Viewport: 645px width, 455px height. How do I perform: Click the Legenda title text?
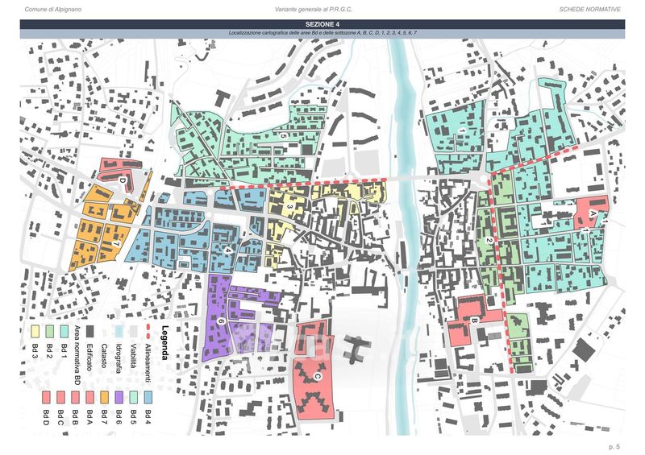pos(164,338)
